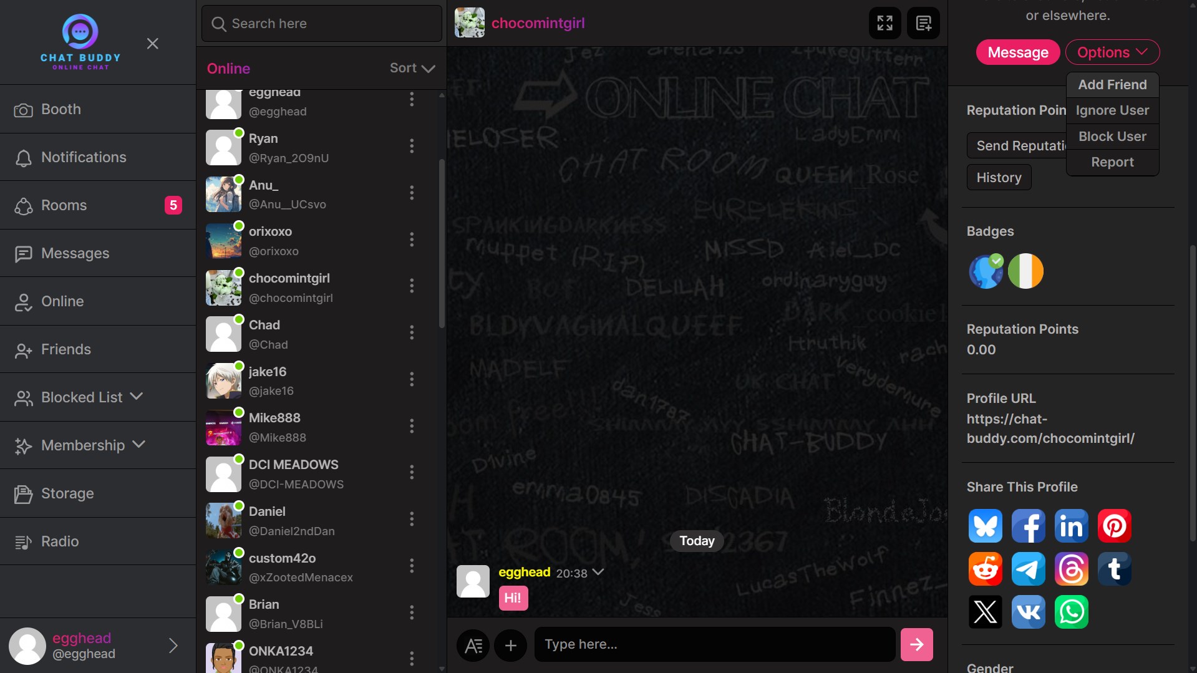Share the profile to Pinterest
1197x673 pixels.
1114,526
